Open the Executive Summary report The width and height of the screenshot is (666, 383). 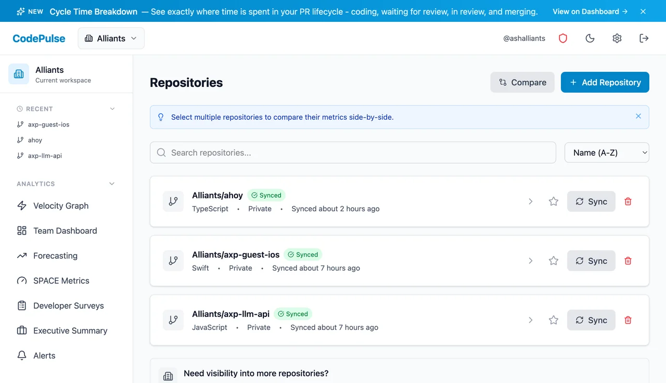coord(71,330)
